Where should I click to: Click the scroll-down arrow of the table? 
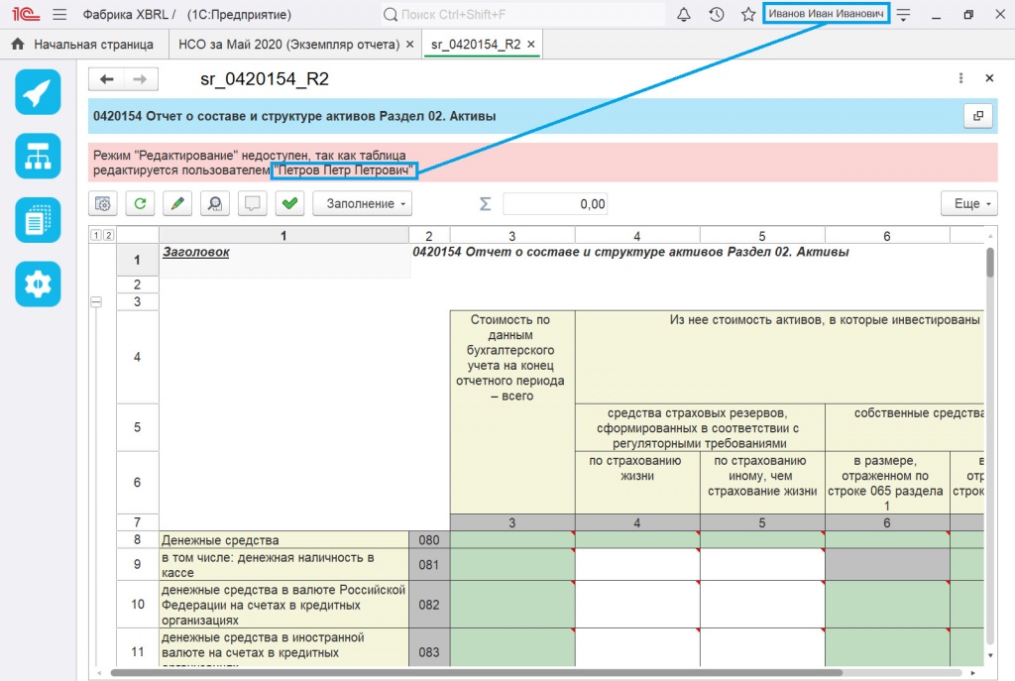click(x=990, y=656)
